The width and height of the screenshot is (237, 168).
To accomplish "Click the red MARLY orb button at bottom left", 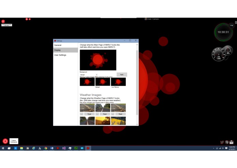I will 5,141.
